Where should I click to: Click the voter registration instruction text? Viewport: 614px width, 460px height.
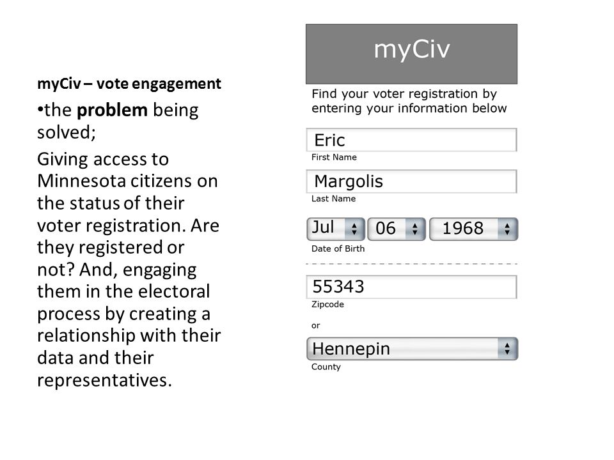click(409, 101)
